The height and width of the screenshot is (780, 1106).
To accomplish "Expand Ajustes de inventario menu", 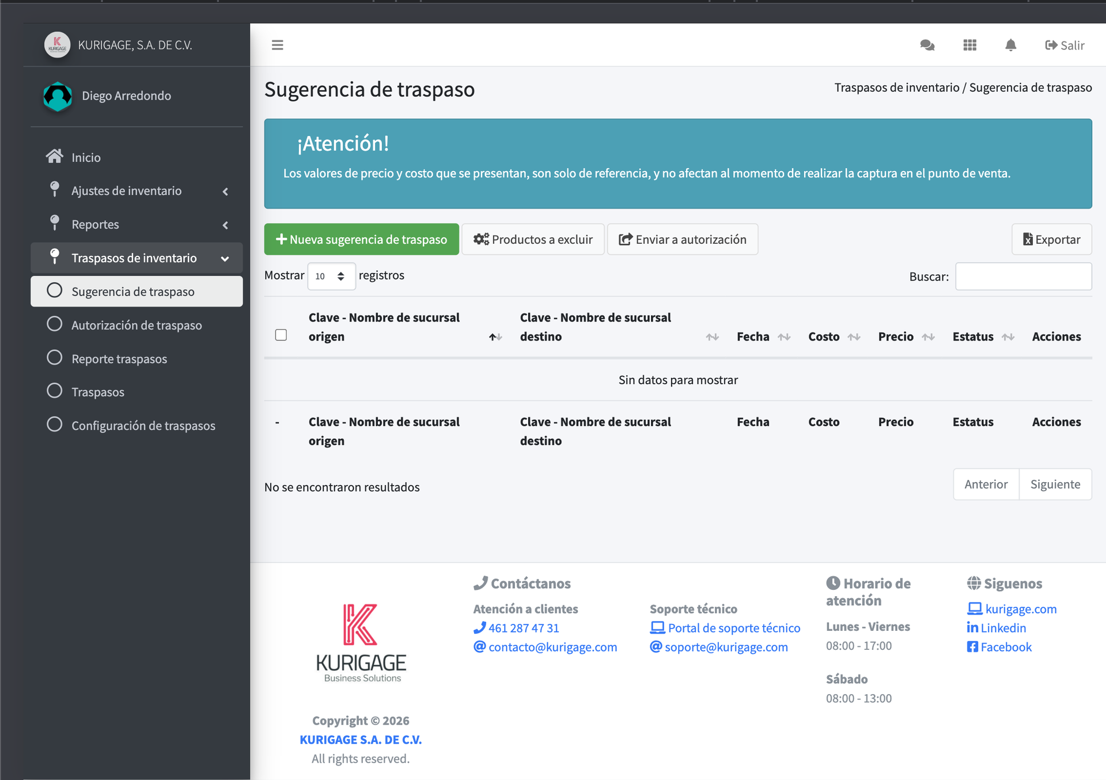I will click(126, 191).
